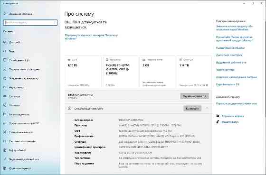Open the Акумулятор battery icon
266x175 pixels.
click(x=5, y=87)
